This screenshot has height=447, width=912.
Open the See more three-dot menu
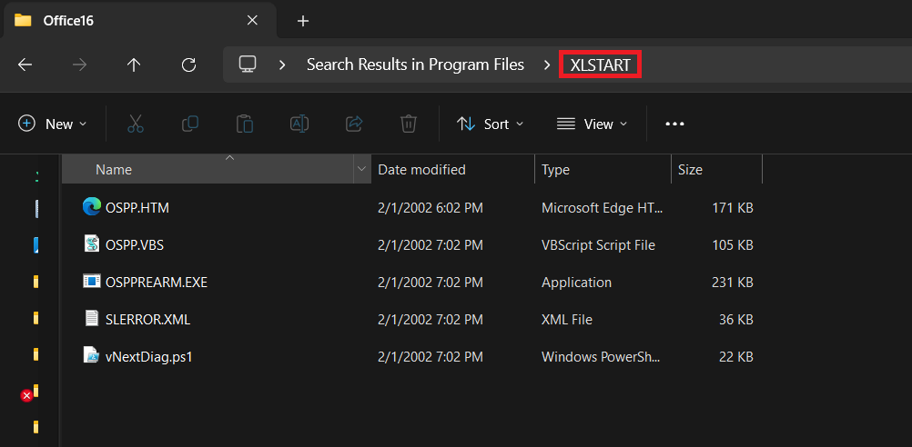674,124
